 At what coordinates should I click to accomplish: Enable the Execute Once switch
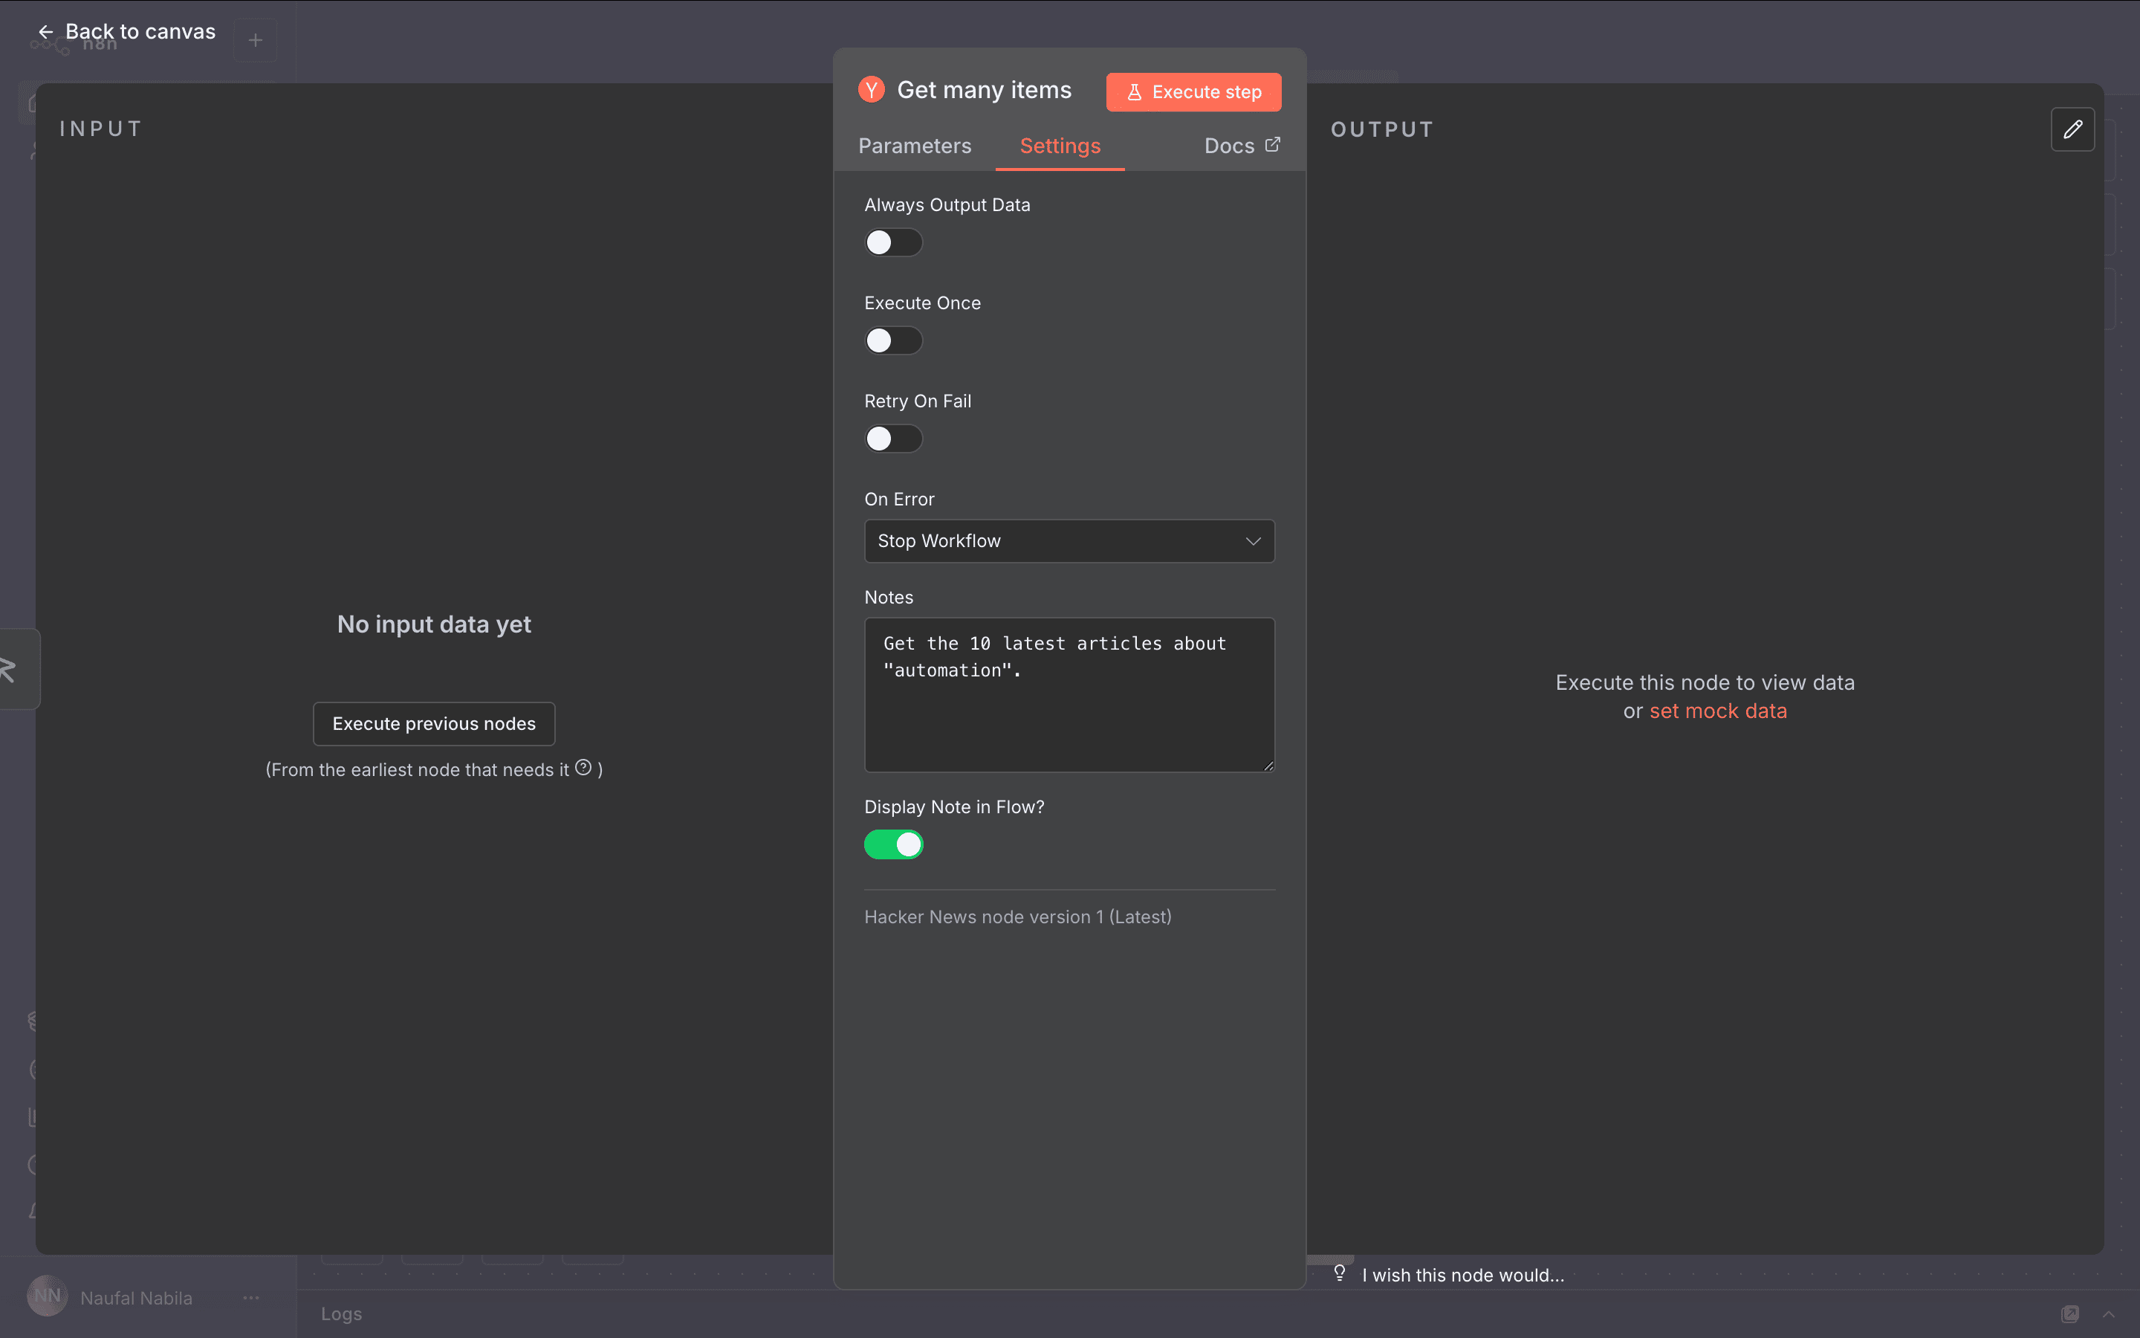pos(893,340)
